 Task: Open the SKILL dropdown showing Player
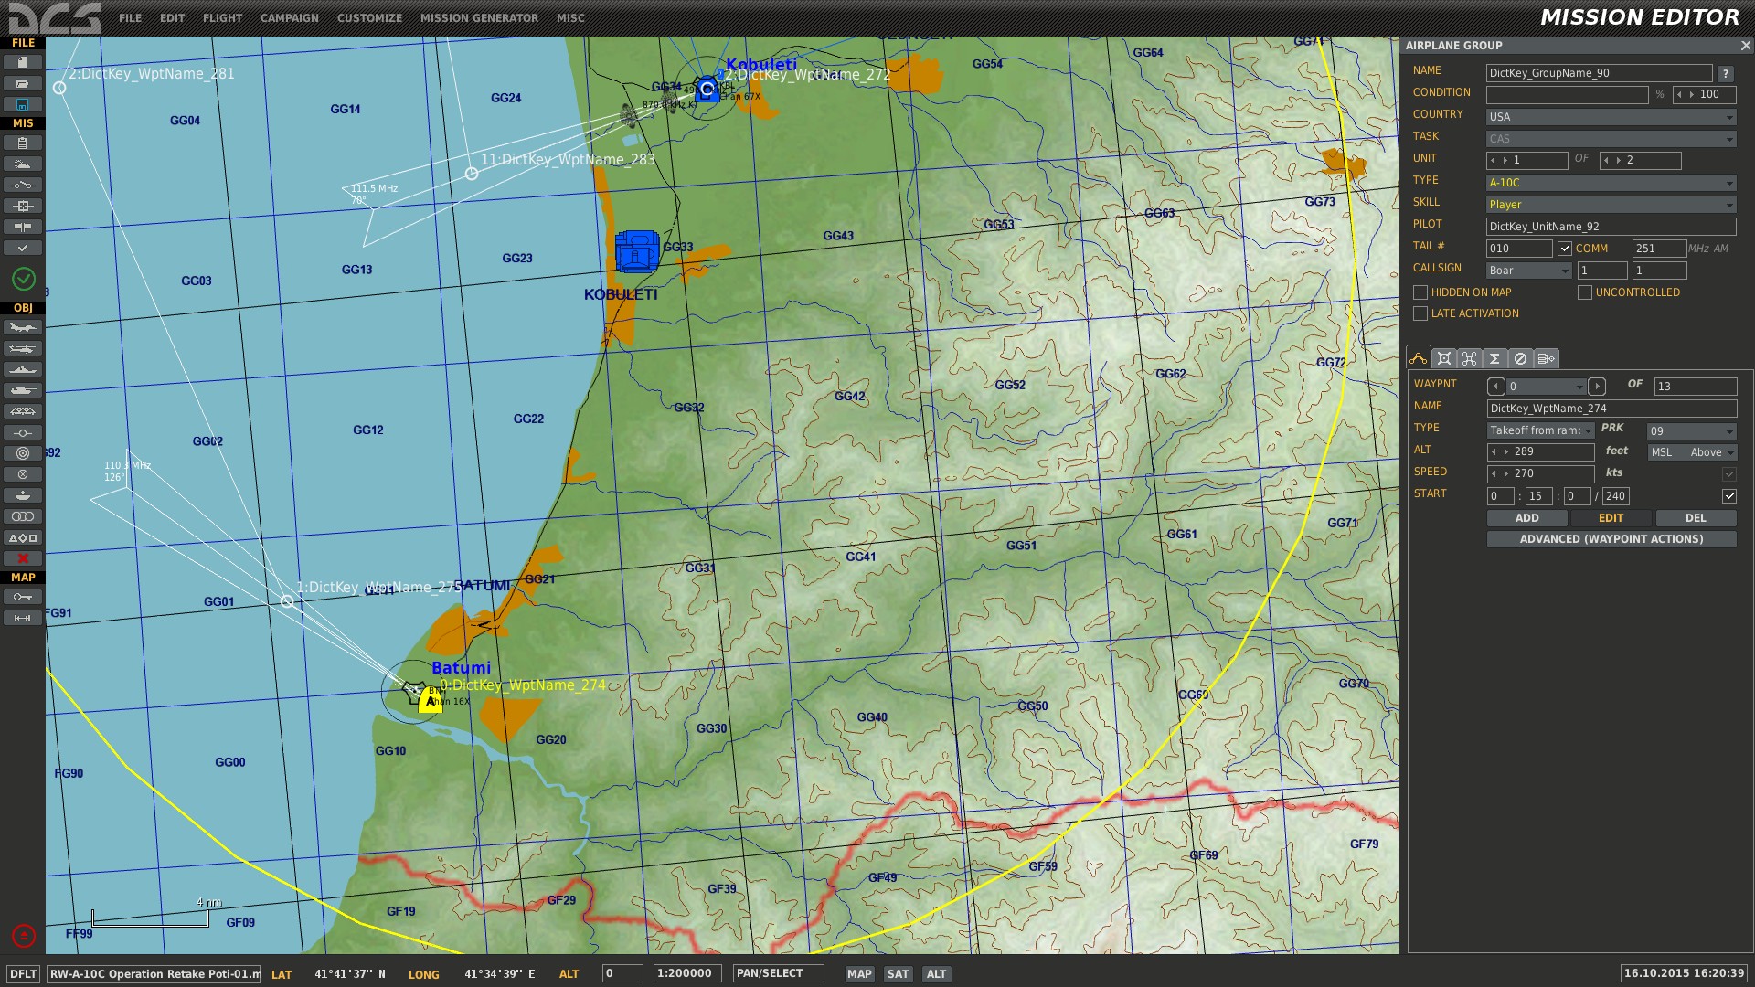pos(1611,205)
